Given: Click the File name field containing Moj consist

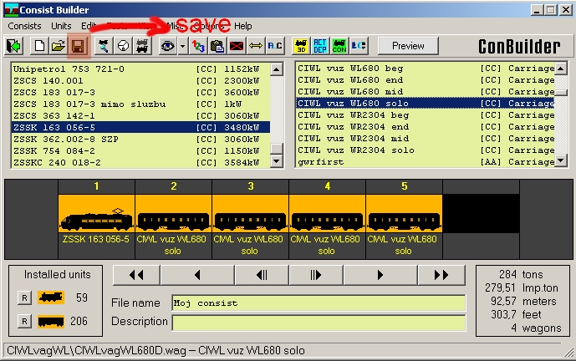Looking at the screenshot, I should coord(318,303).
